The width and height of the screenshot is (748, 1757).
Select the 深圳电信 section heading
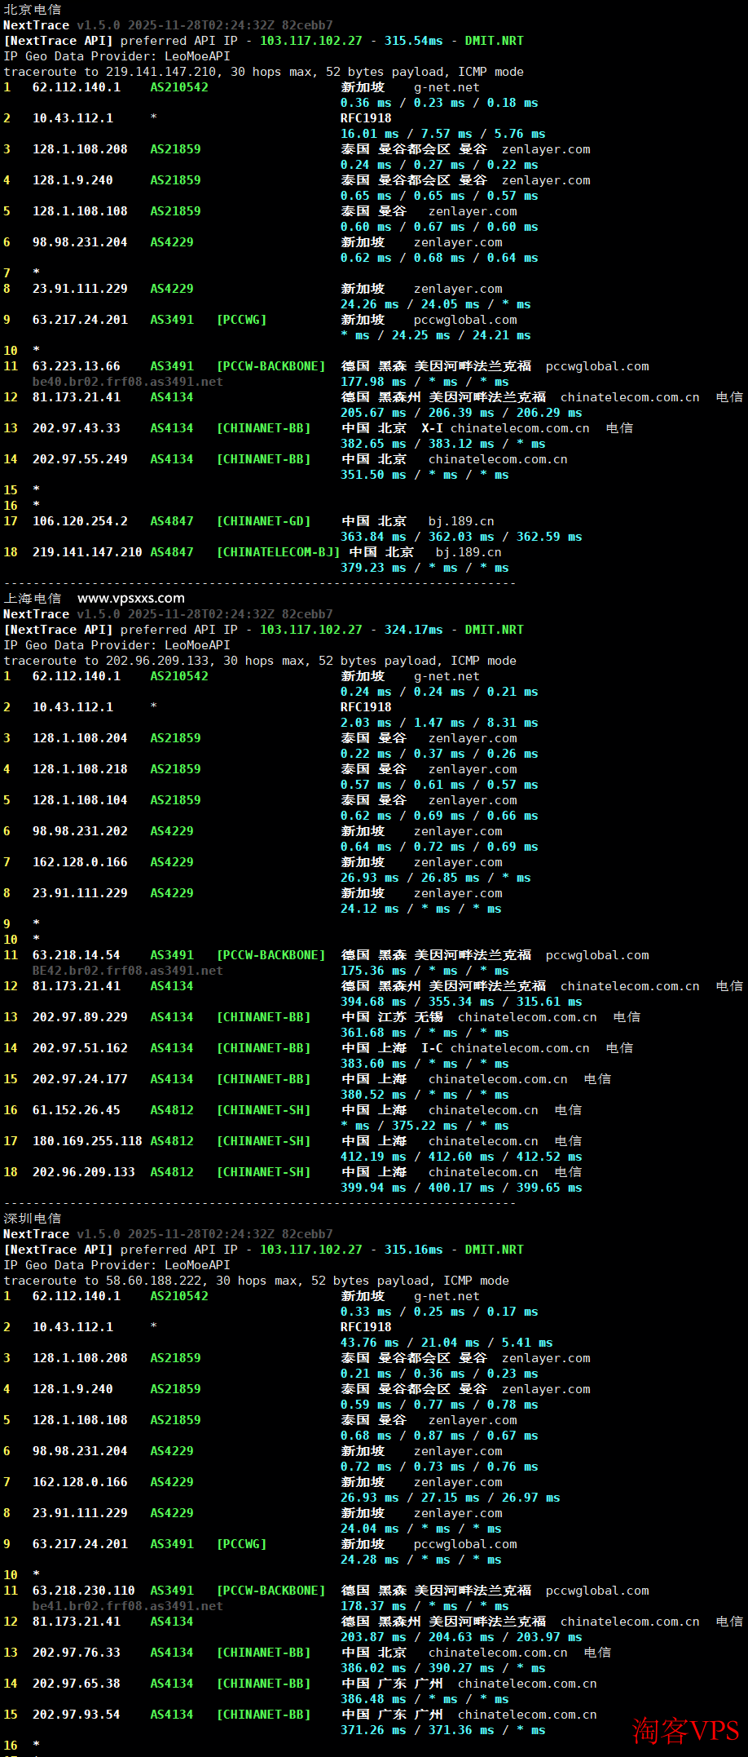coord(33,1219)
